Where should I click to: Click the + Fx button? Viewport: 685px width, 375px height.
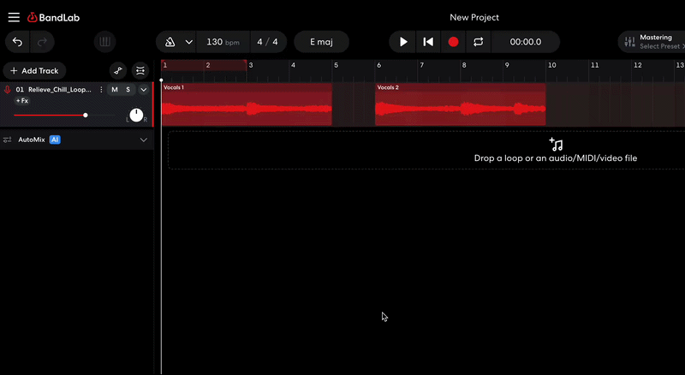click(x=22, y=101)
